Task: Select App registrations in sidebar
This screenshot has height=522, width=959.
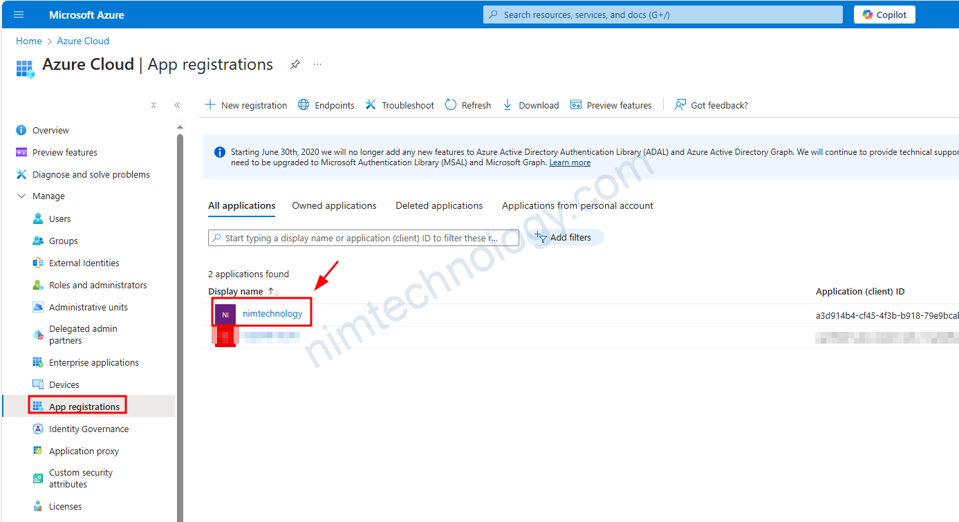Action: pos(84,407)
